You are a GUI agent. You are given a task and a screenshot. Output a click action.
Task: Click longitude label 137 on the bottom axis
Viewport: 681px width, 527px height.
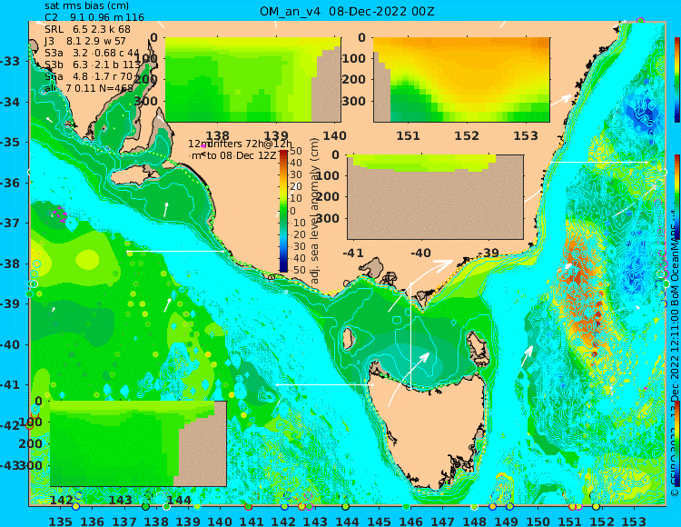[124, 522]
